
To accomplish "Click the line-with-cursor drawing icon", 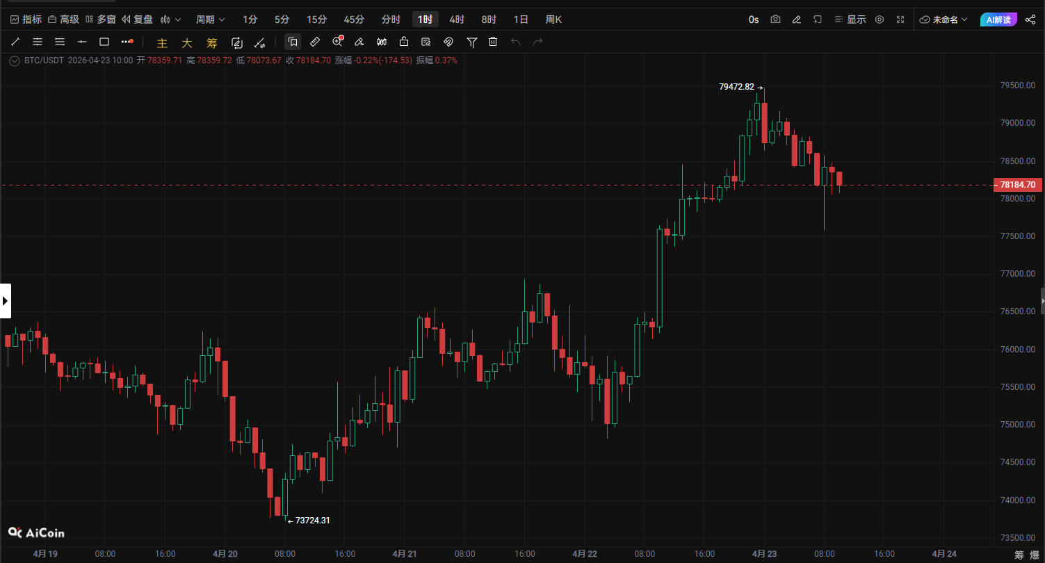I will pos(259,42).
